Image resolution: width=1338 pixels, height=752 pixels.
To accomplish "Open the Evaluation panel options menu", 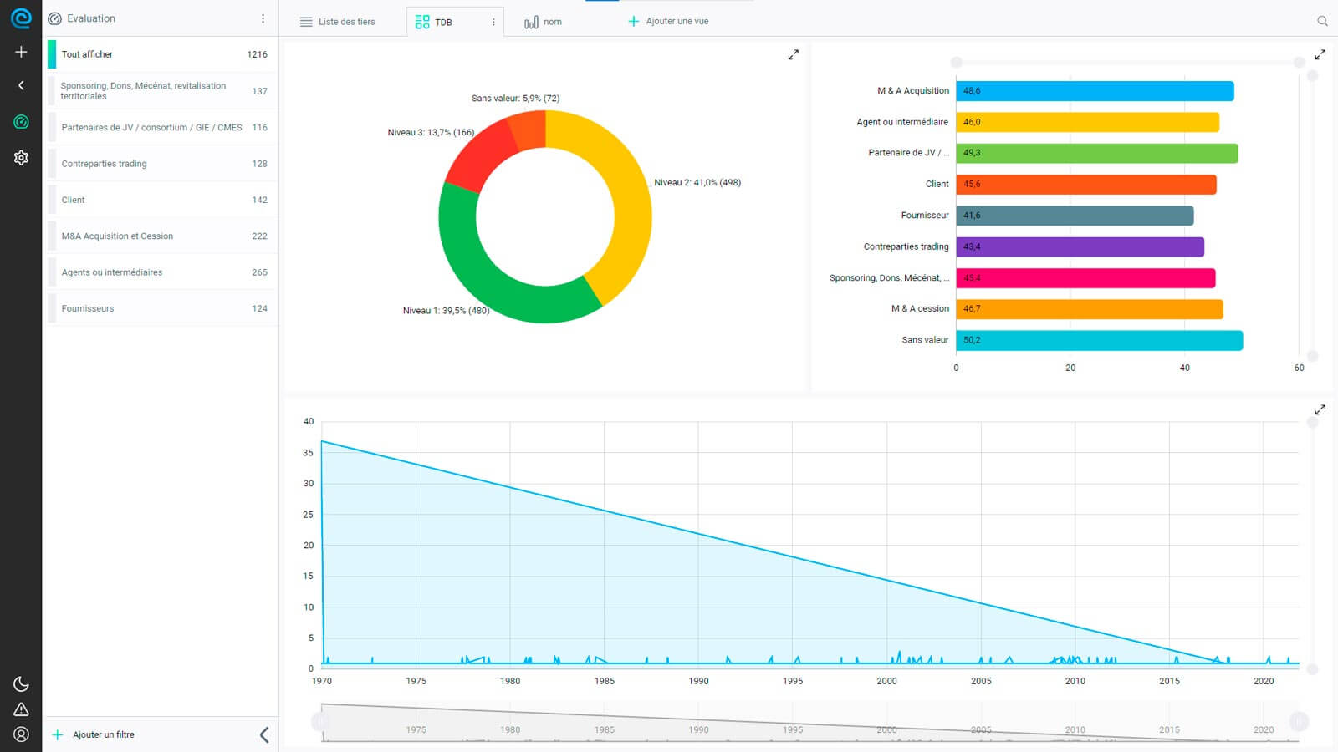I will (x=263, y=18).
